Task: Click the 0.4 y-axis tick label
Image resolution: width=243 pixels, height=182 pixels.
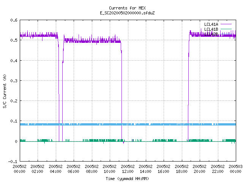Action: tap(14, 61)
